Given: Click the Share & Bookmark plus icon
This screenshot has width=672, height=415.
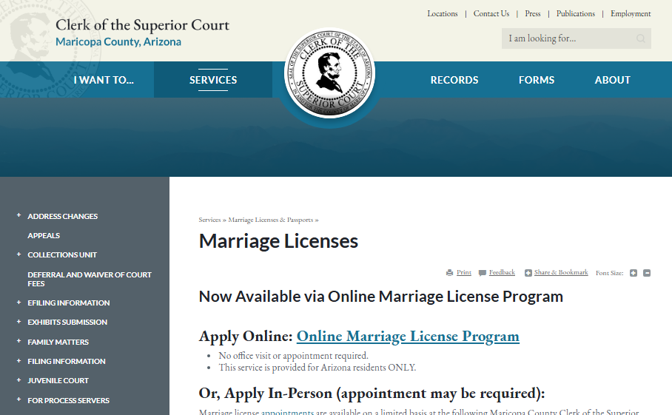Looking at the screenshot, I should point(528,273).
